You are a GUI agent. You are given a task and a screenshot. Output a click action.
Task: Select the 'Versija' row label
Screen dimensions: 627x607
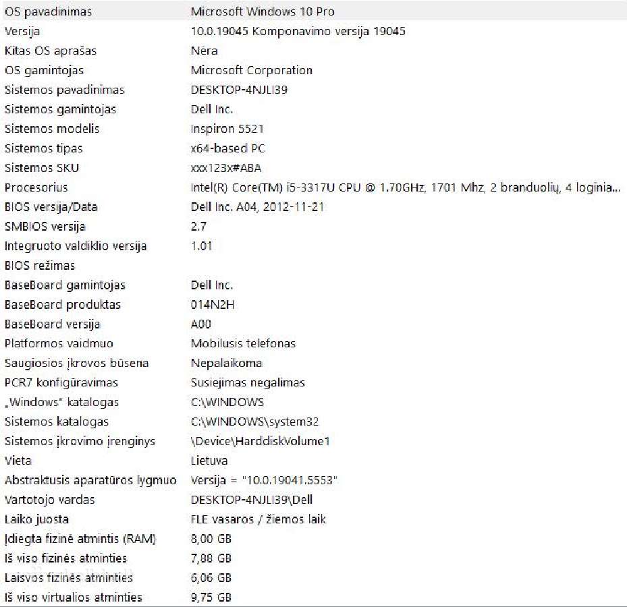tap(22, 31)
